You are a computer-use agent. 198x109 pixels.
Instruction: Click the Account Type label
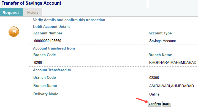coord(160,33)
